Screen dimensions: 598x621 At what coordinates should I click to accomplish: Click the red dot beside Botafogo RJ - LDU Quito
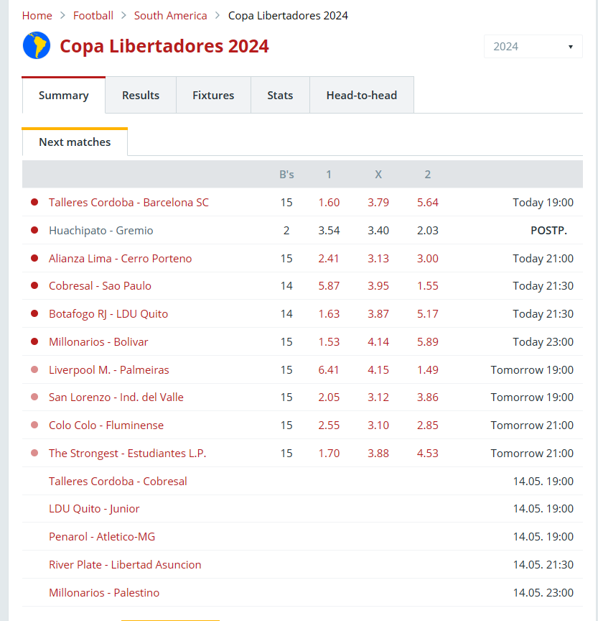(x=34, y=313)
